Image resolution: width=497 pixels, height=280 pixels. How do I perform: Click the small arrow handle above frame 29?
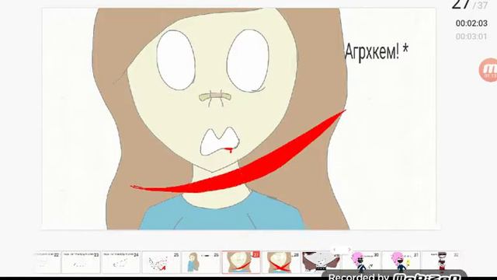point(341,250)
